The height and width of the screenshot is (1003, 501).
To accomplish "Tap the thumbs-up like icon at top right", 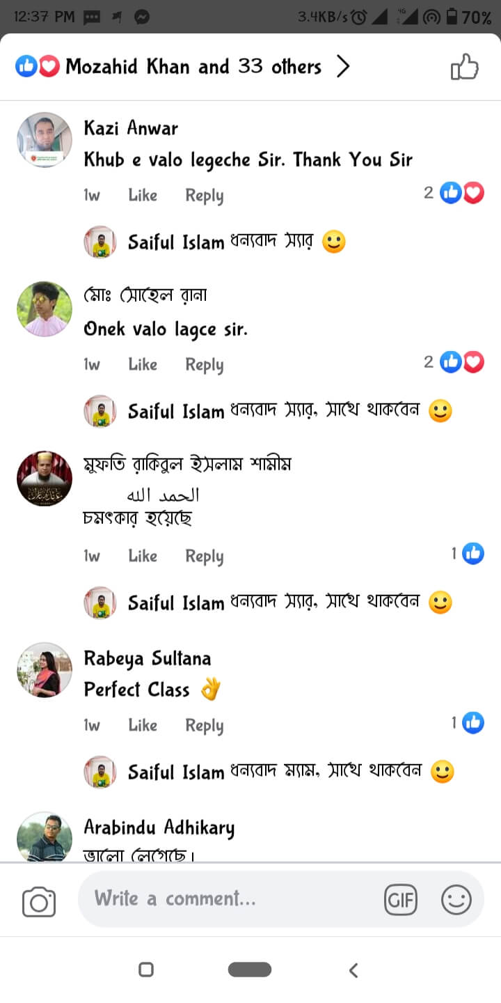I will pyautogui.click(x=465, y=68).
